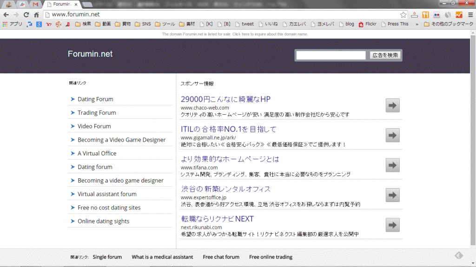476x267 pixels.
Task: Open the Dating Forum link
Action: (x=95, y=99)
